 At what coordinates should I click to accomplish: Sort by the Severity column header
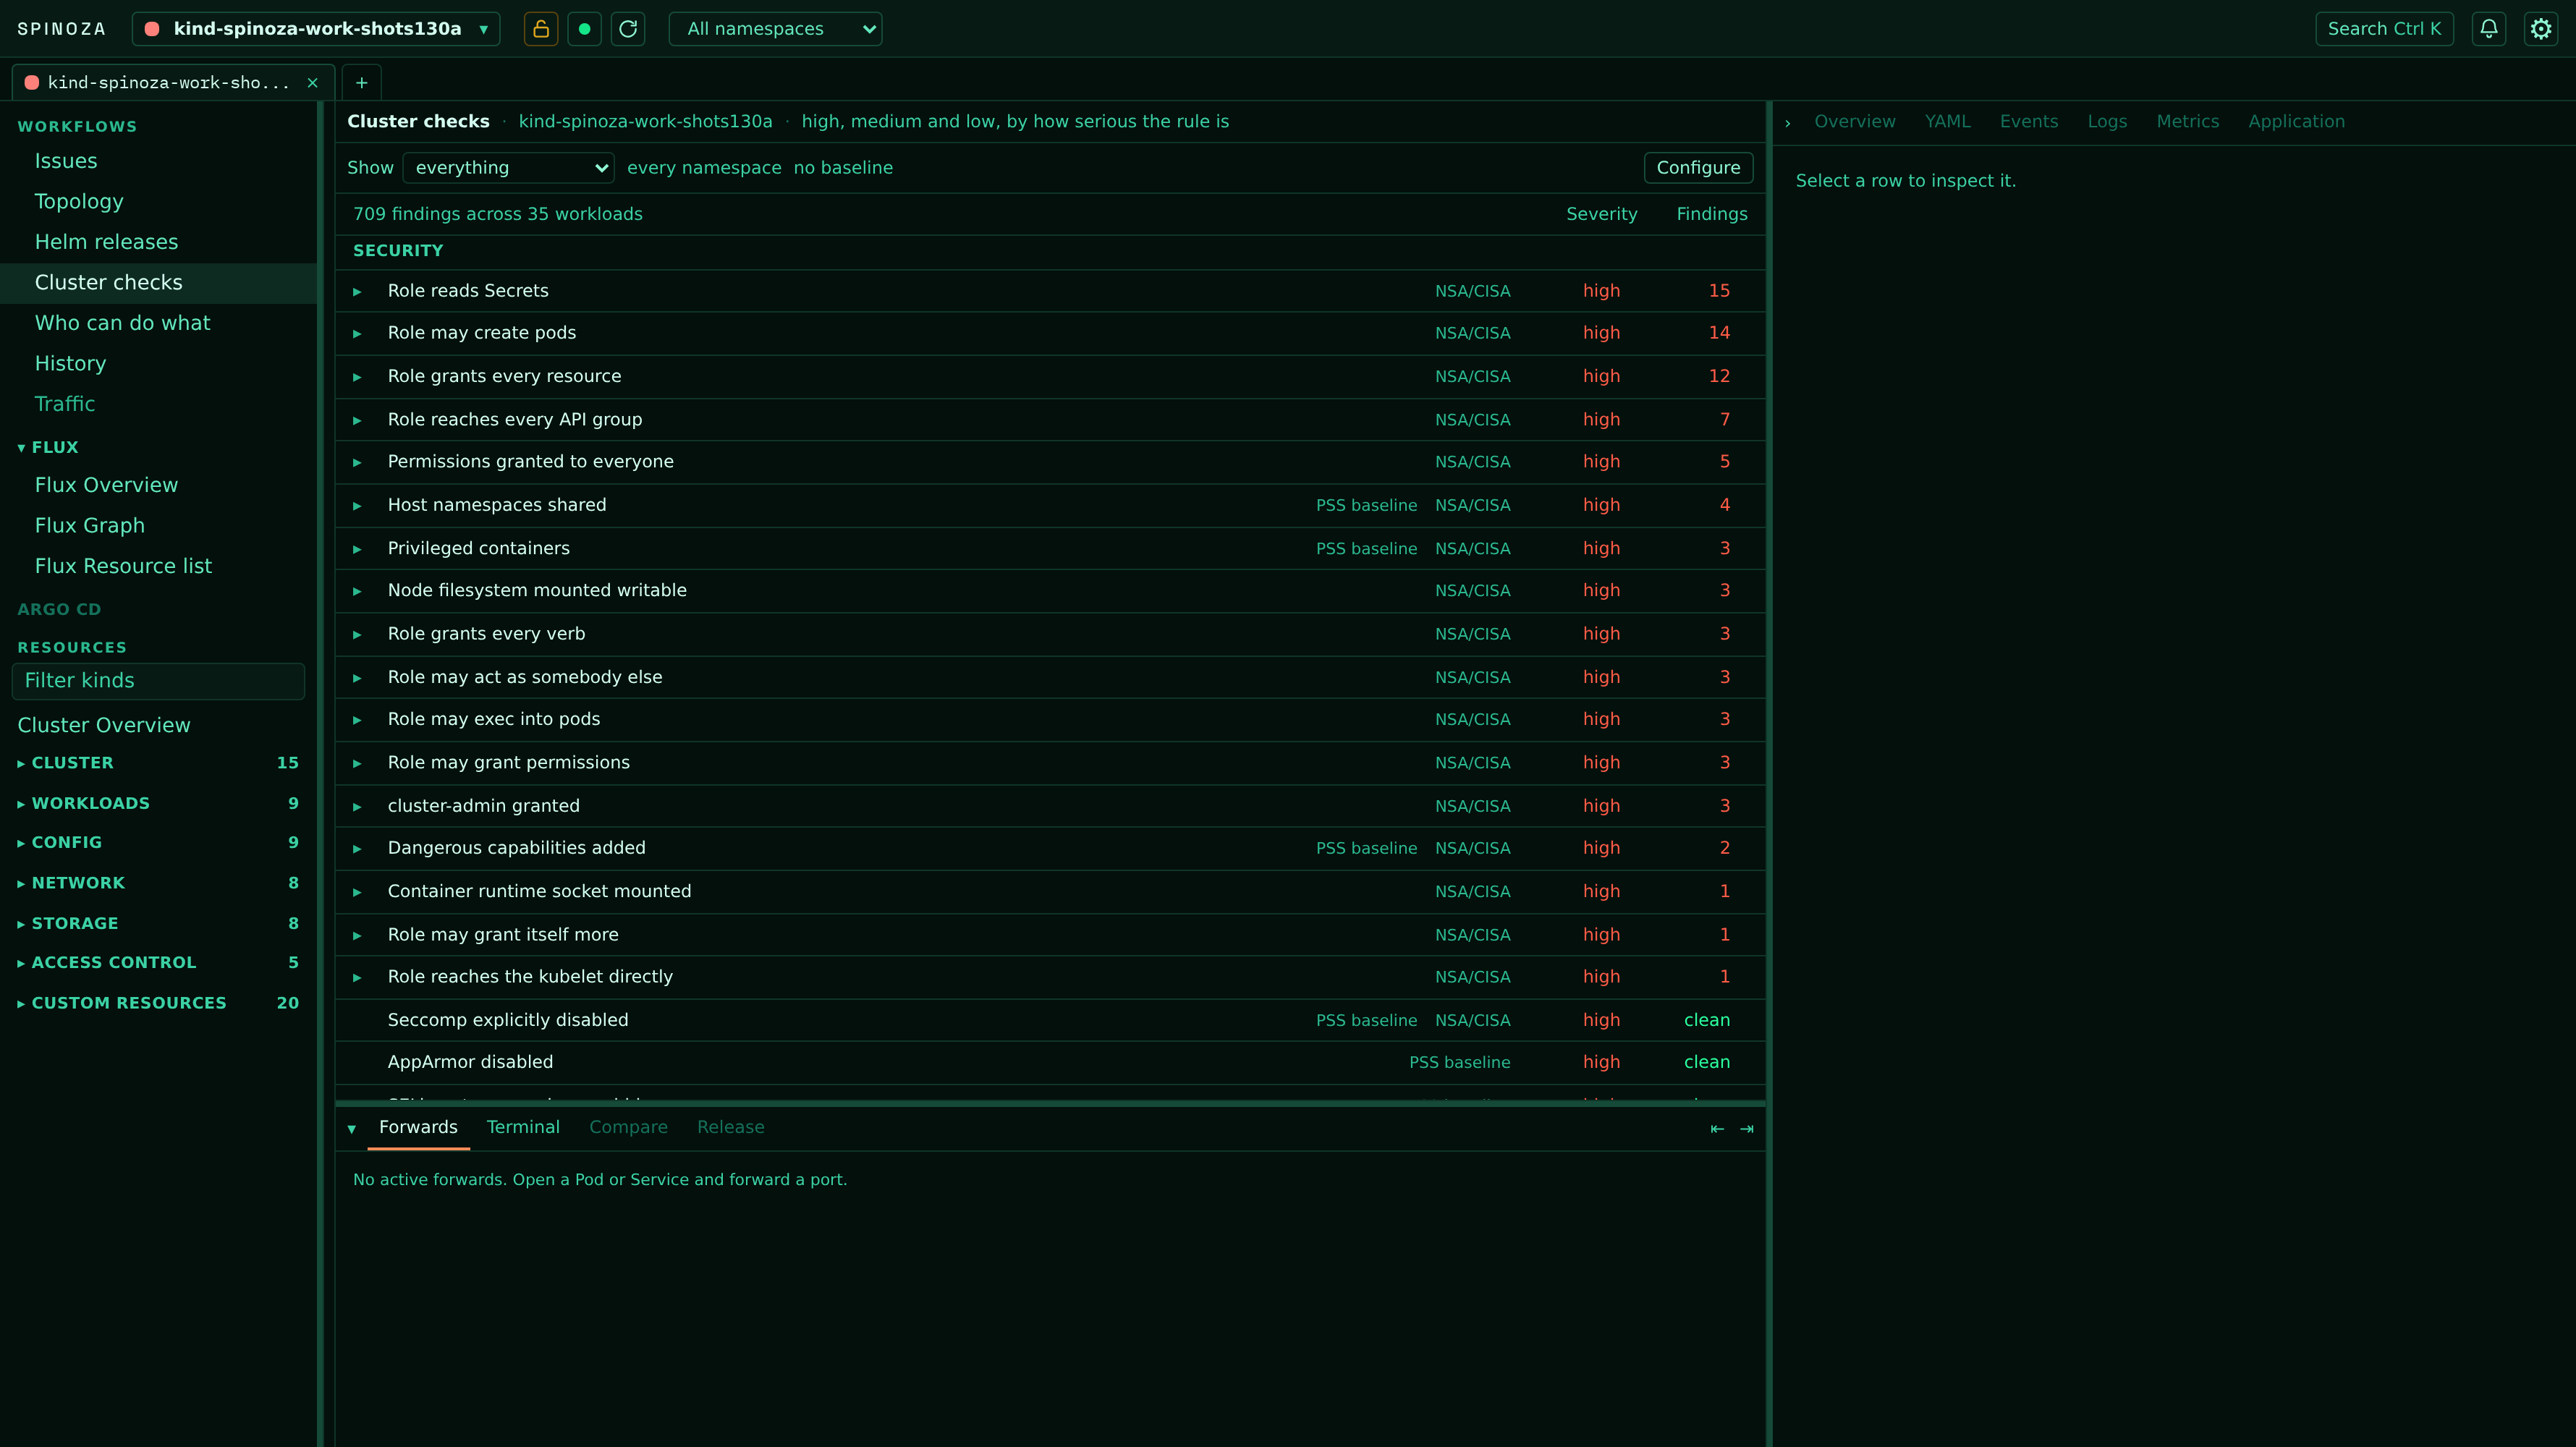(1601, 214)
